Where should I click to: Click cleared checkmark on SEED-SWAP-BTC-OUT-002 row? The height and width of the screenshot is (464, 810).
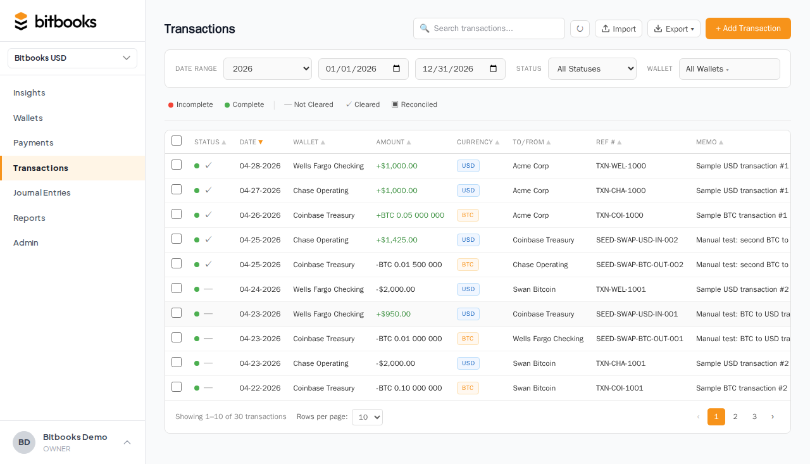pos(208,264)
